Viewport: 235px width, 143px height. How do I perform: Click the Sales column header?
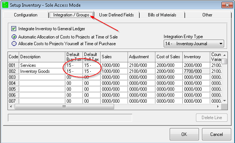point(114,57)
